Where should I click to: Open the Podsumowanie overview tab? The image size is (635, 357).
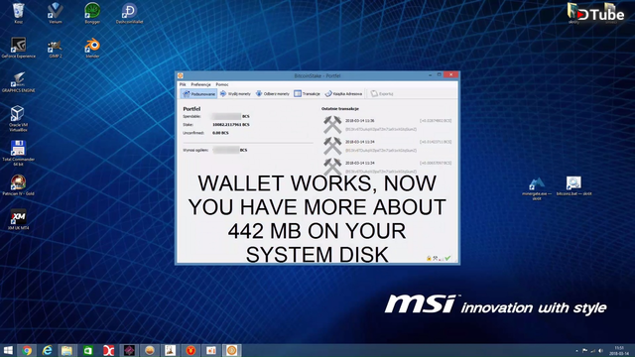(x=198, y=94)
